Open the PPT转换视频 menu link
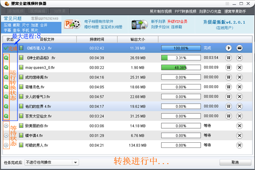255x170 pixels. pos(185,12)
